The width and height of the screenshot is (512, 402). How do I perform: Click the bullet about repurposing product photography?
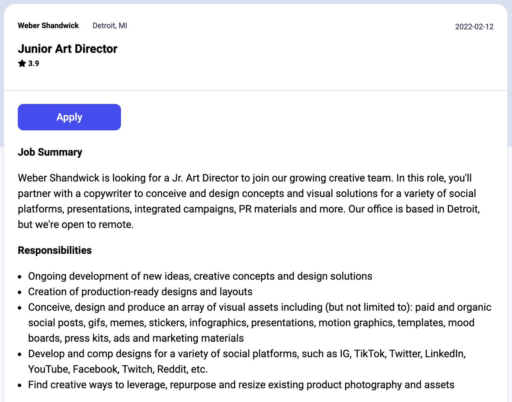[240, 384]
